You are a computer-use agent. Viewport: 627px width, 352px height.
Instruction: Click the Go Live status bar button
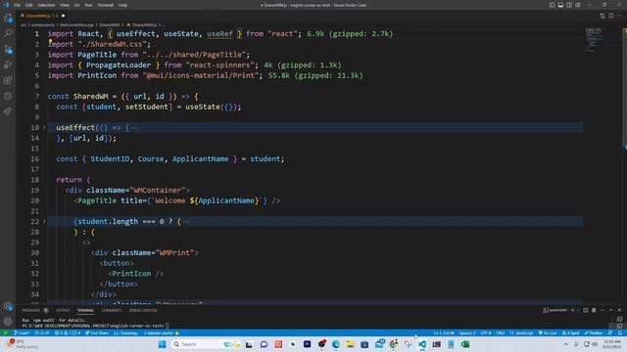(548, 332)
